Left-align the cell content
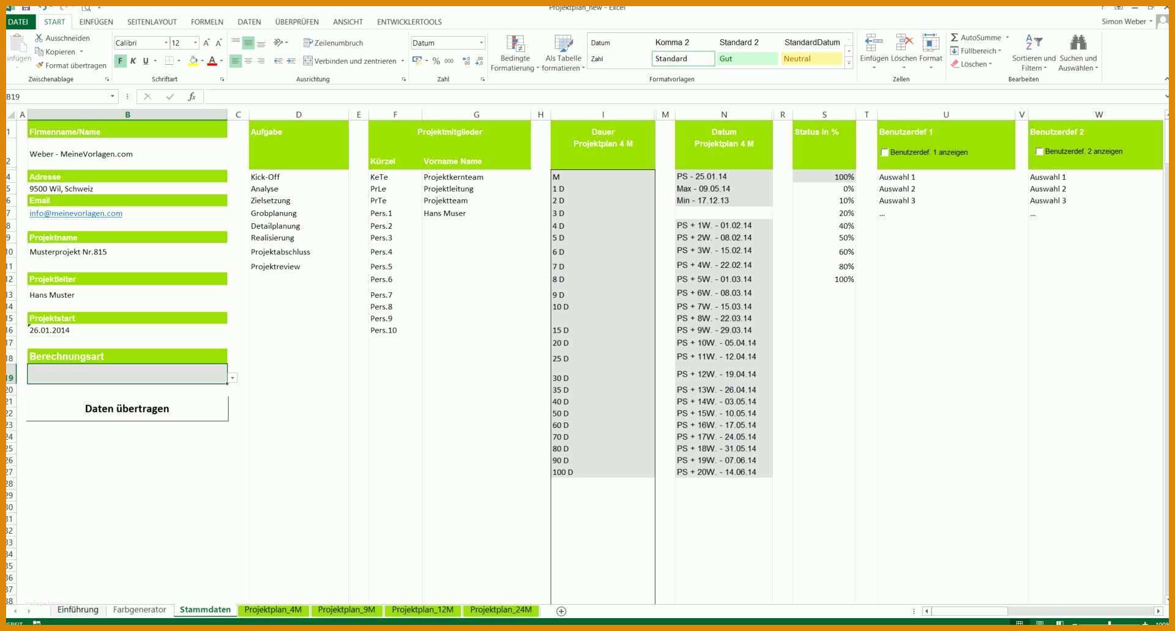Viewport: 1175px width, 631px height. (x=236, y=61)
